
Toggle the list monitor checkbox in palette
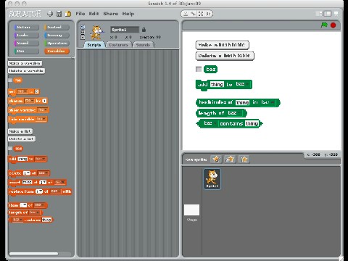coord(10,149)
